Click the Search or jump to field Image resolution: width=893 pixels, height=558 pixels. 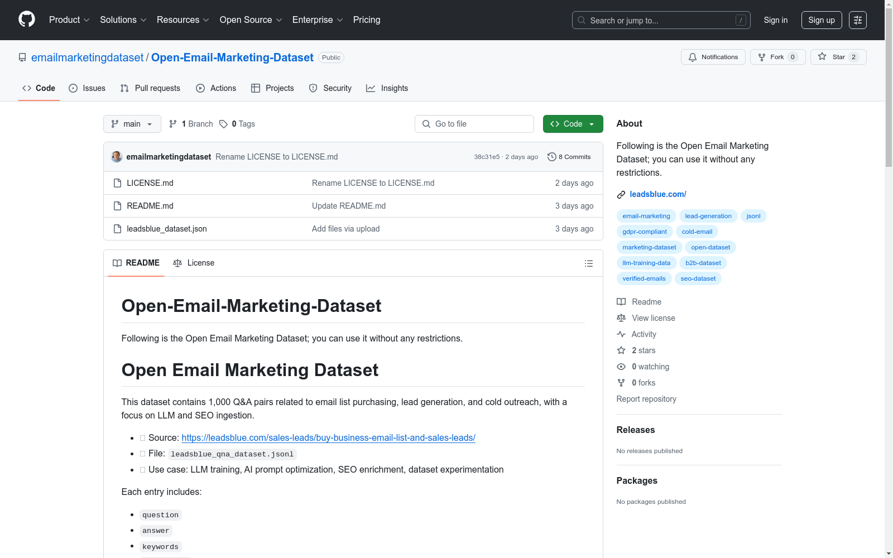click(661, 20)
